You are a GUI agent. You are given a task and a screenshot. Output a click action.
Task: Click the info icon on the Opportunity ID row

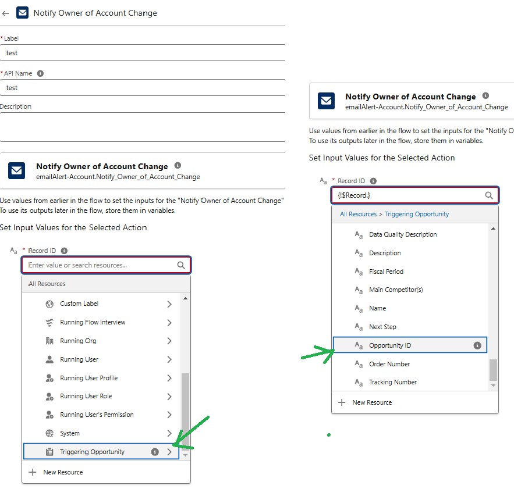tap(477, 345)
